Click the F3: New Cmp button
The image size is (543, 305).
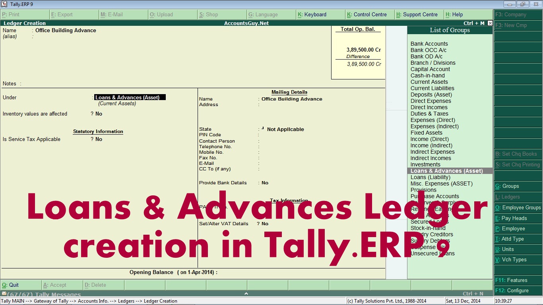(518, 25)
